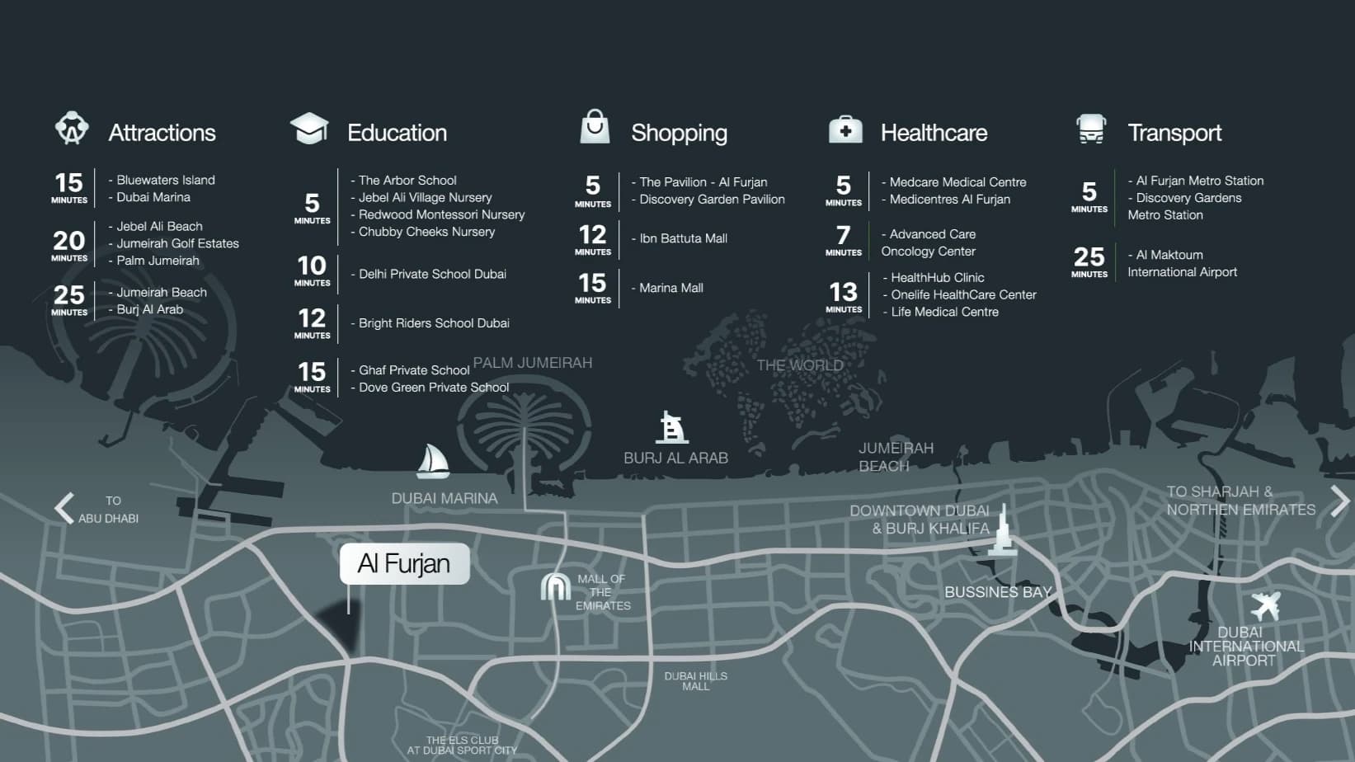Screen dimensions: 1355x762
Task: Click the Bussines Bay map label
Action: point(998,592)
